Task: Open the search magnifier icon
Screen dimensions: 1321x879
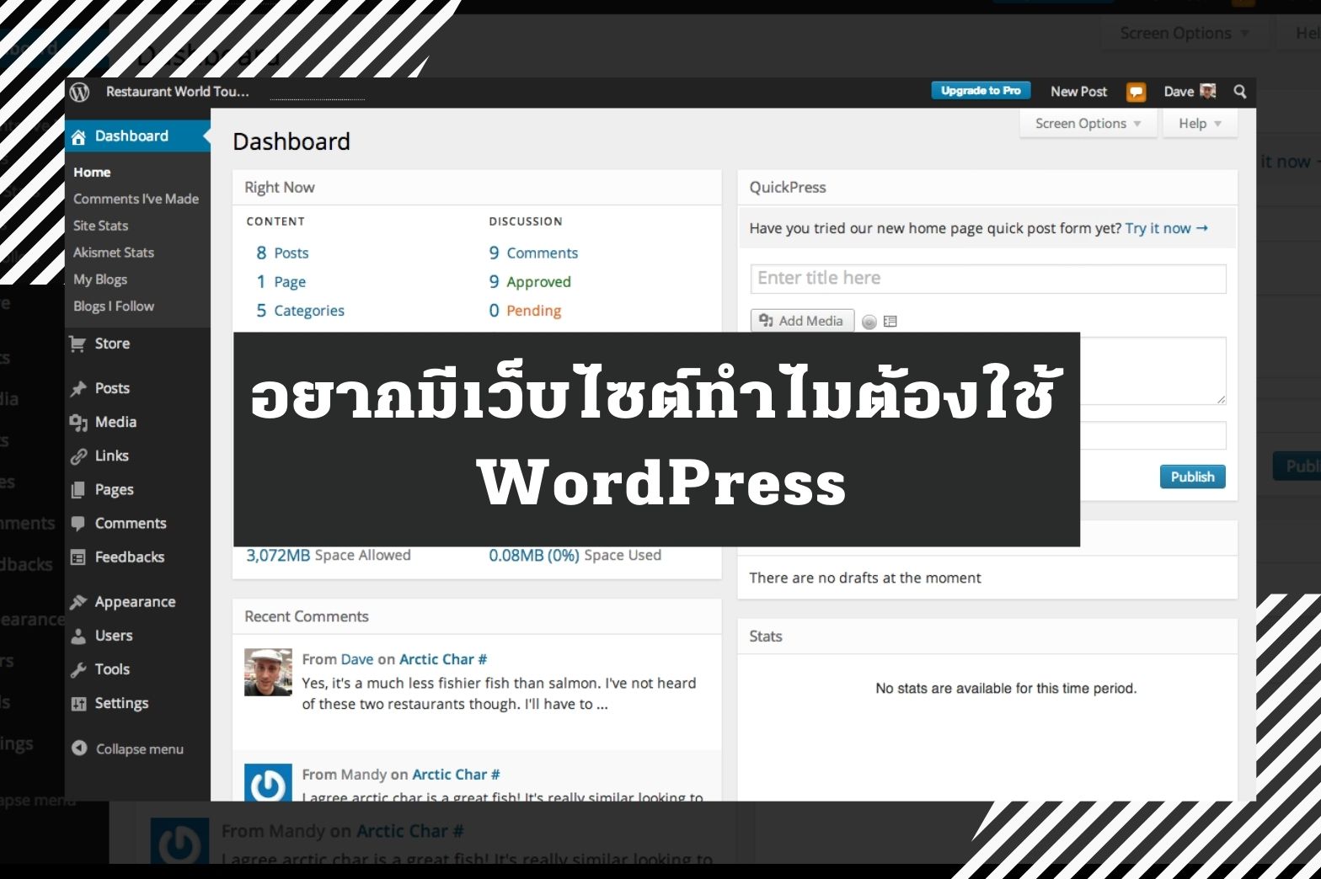Action: (1240, 91)
